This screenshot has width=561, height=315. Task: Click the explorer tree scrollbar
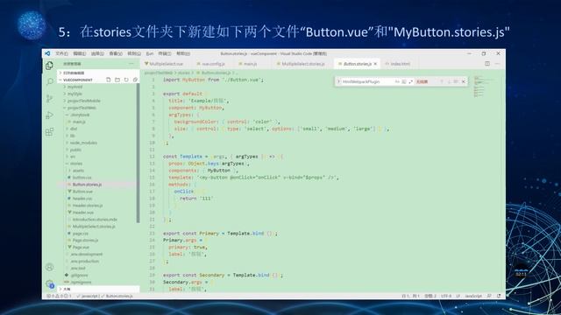138,153
